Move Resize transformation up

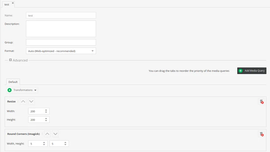point(23,101)
